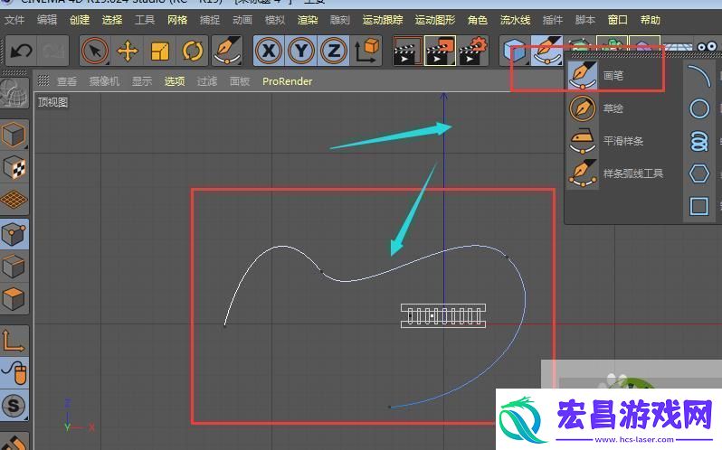Open the 角色 menu
722x450 pixels.
point(478,20)
